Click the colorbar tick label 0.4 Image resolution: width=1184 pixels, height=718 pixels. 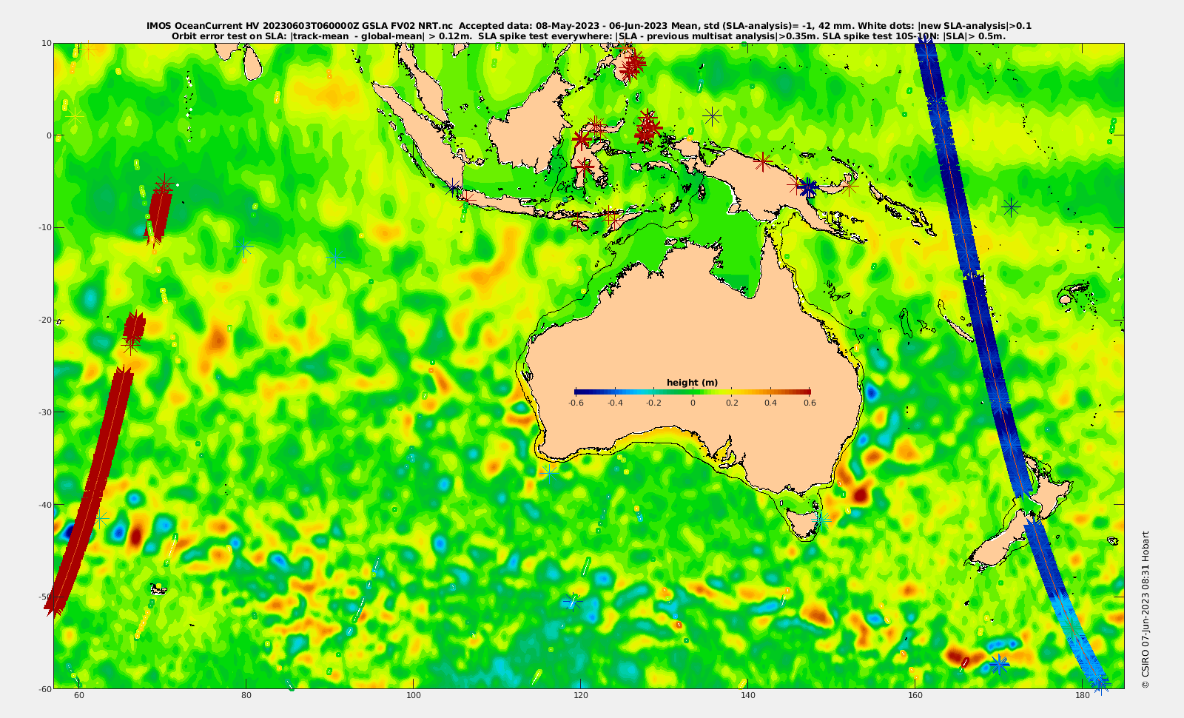click(x=771, y=403)
